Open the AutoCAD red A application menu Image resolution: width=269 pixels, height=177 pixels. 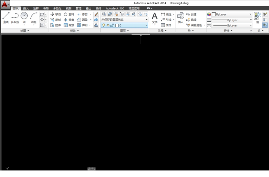pos(5,5)
